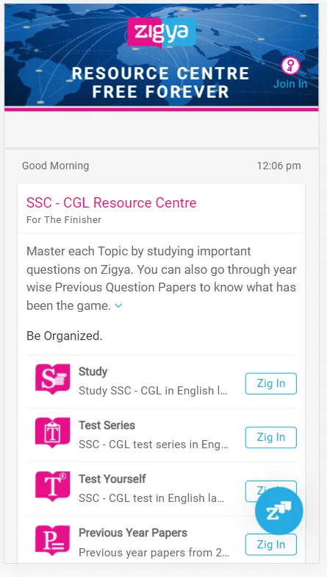Click the Be Organized text
This screenshot has width=327, height=577.
pos(65,336)
